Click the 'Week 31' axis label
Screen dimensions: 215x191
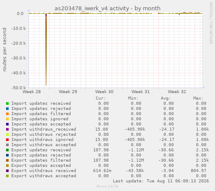(x=141, y=92)
